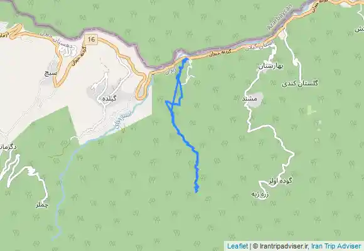Click the blue track's sharp westward corner
The width and height of the screenshot is (364, 251).
[166, 102]
